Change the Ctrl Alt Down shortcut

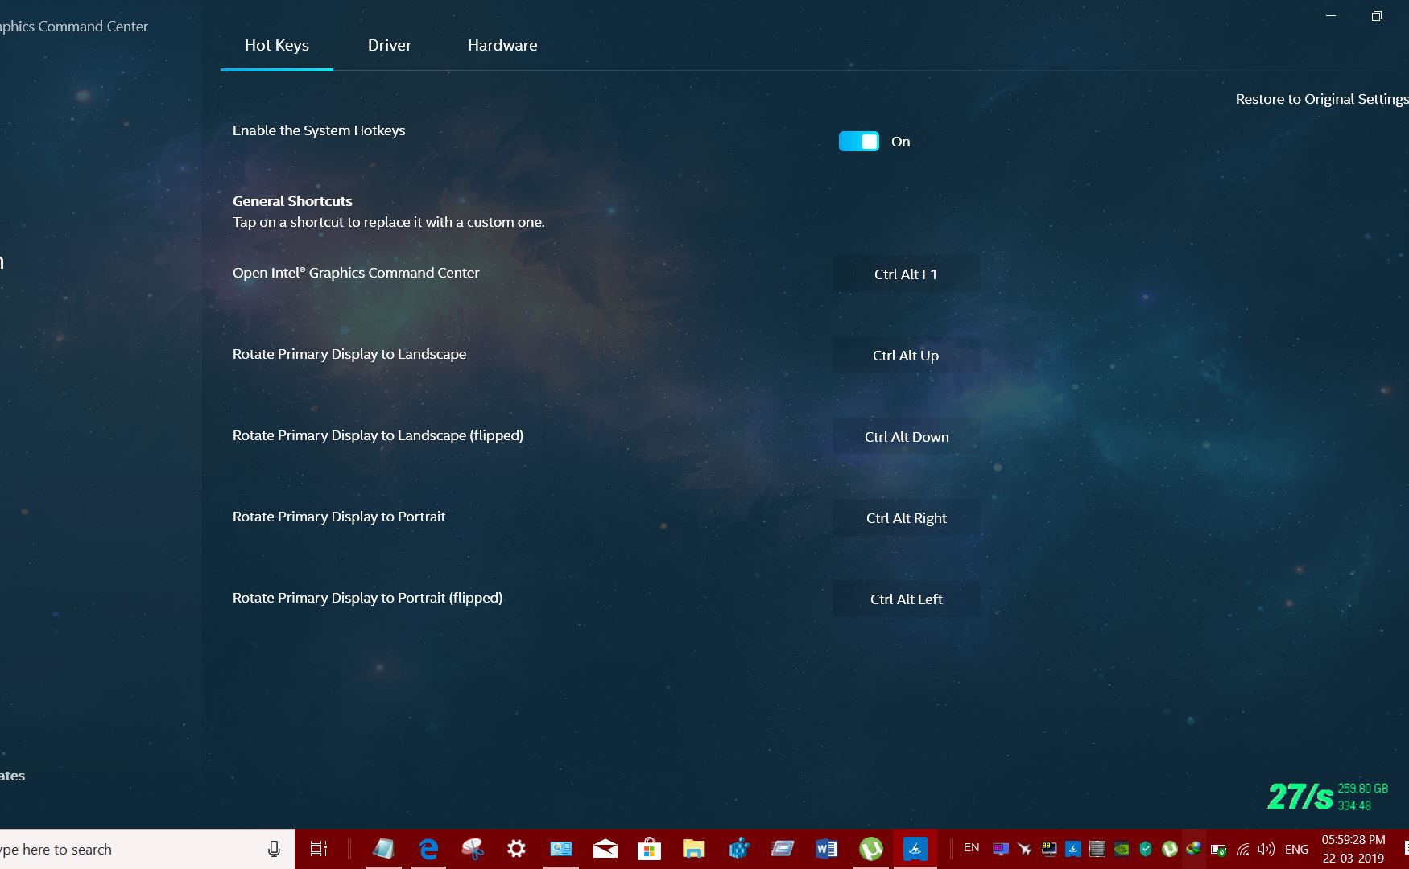click(906, 437)
